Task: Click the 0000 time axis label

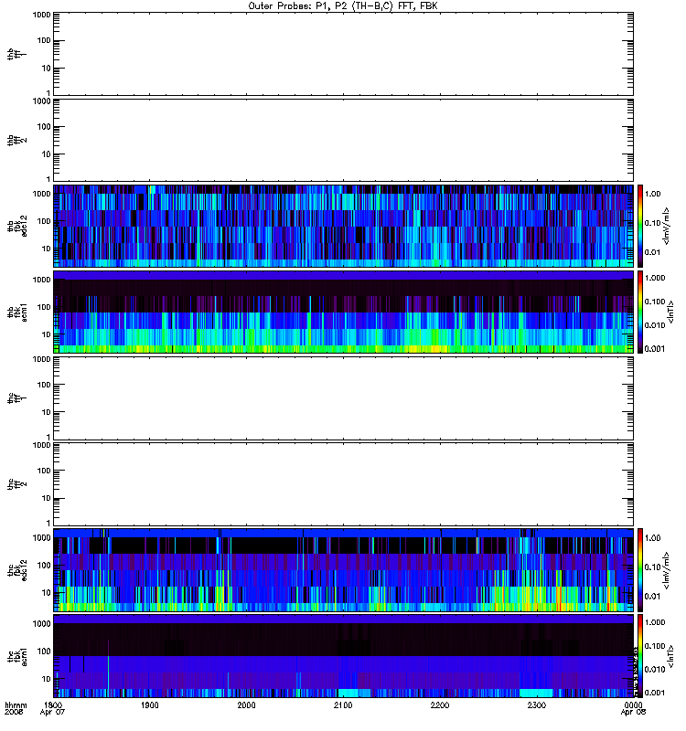Action: [633, 705]
